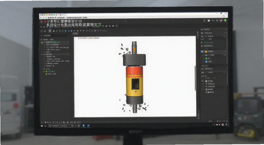The image size is (264, 145).
Task: Open the clock history icon at top right
Action: coord(205,20)
